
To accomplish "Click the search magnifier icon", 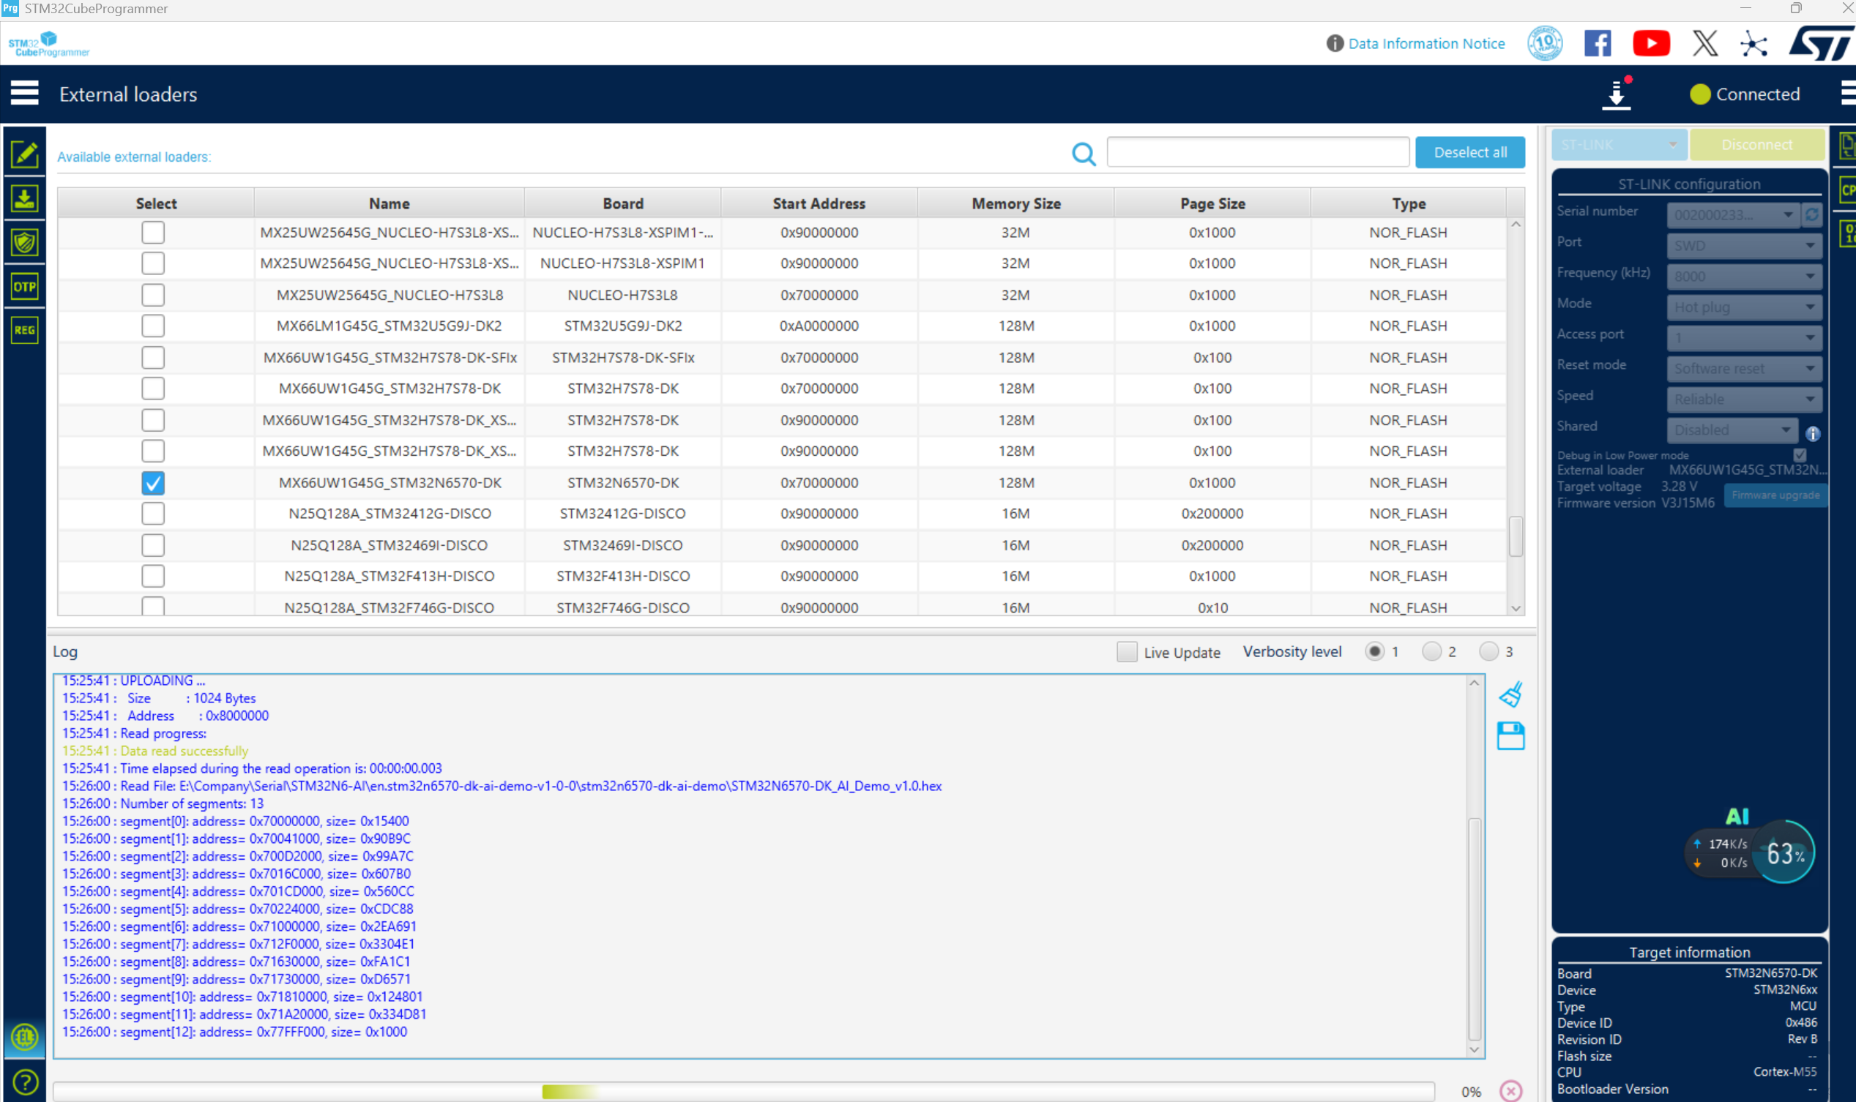I will pos(1084,154).
